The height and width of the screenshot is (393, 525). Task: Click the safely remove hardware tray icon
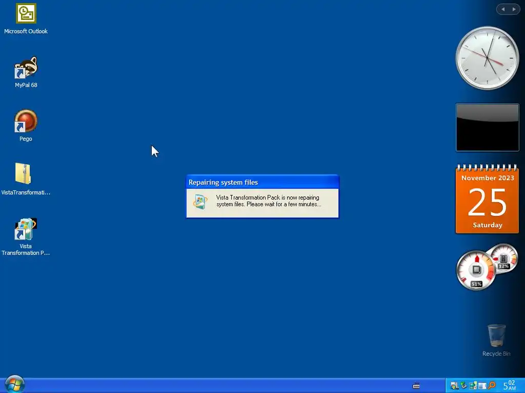463,385
